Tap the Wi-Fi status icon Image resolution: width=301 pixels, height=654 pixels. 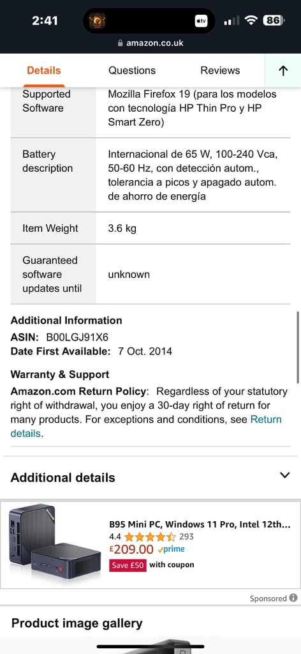[x=251, y=20]
